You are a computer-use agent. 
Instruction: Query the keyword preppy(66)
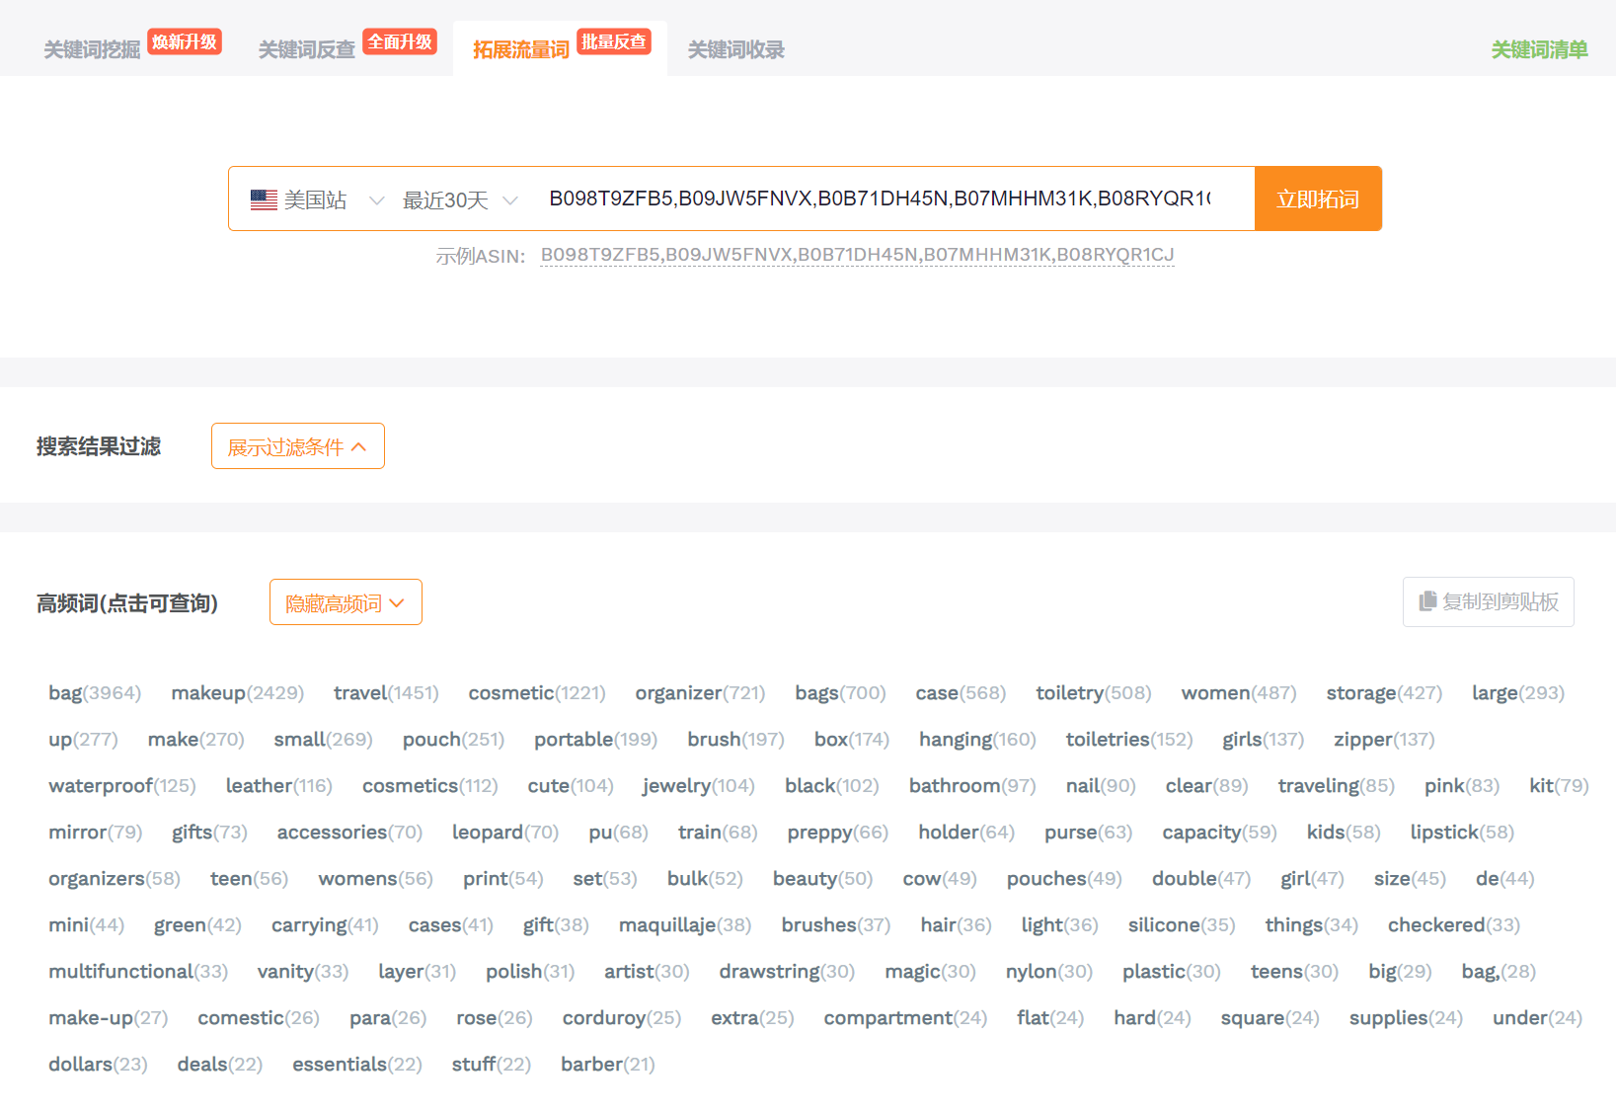tap(837, 833)
